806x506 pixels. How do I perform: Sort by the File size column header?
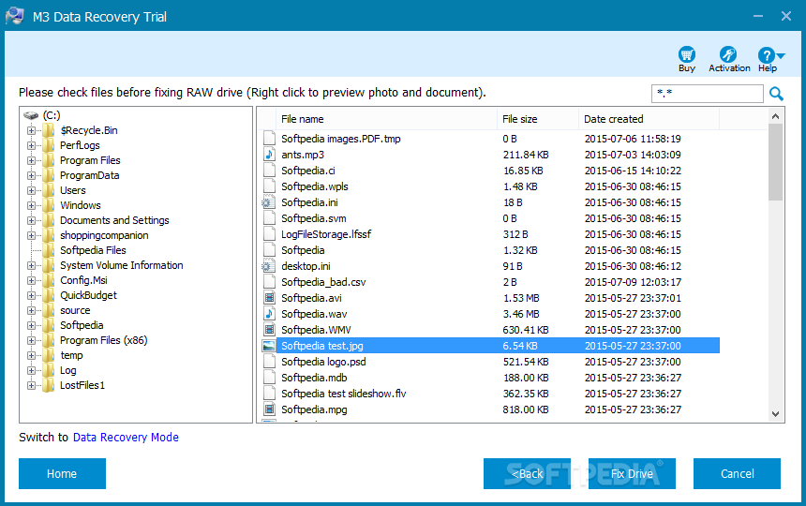pyautogui.click(x=538, y=119)
